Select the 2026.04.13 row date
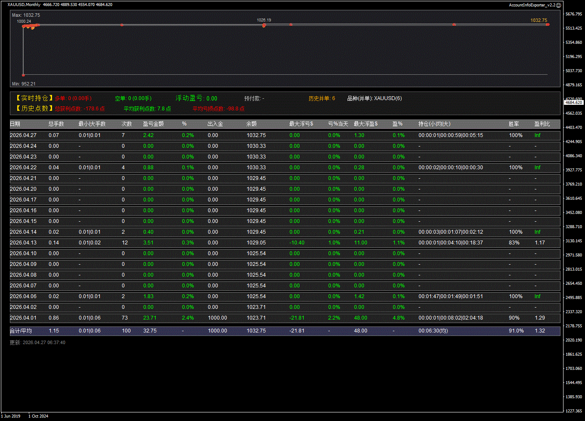 pos(23,243)
